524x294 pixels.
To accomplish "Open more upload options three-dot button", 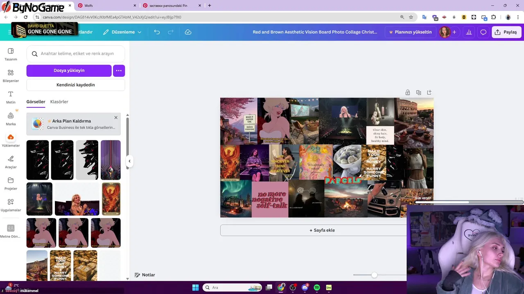I will click(x=119, y=71).
